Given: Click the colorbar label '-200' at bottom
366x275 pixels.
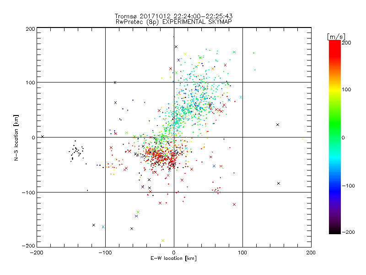Looking at the screenshot, I should coord(348,232).
